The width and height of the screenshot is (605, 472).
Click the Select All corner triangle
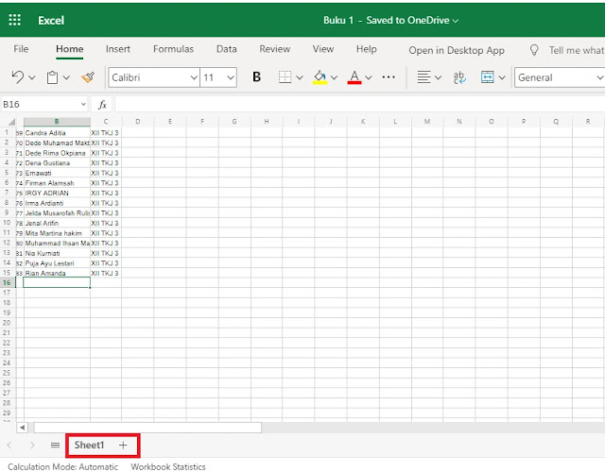point(11,122)
